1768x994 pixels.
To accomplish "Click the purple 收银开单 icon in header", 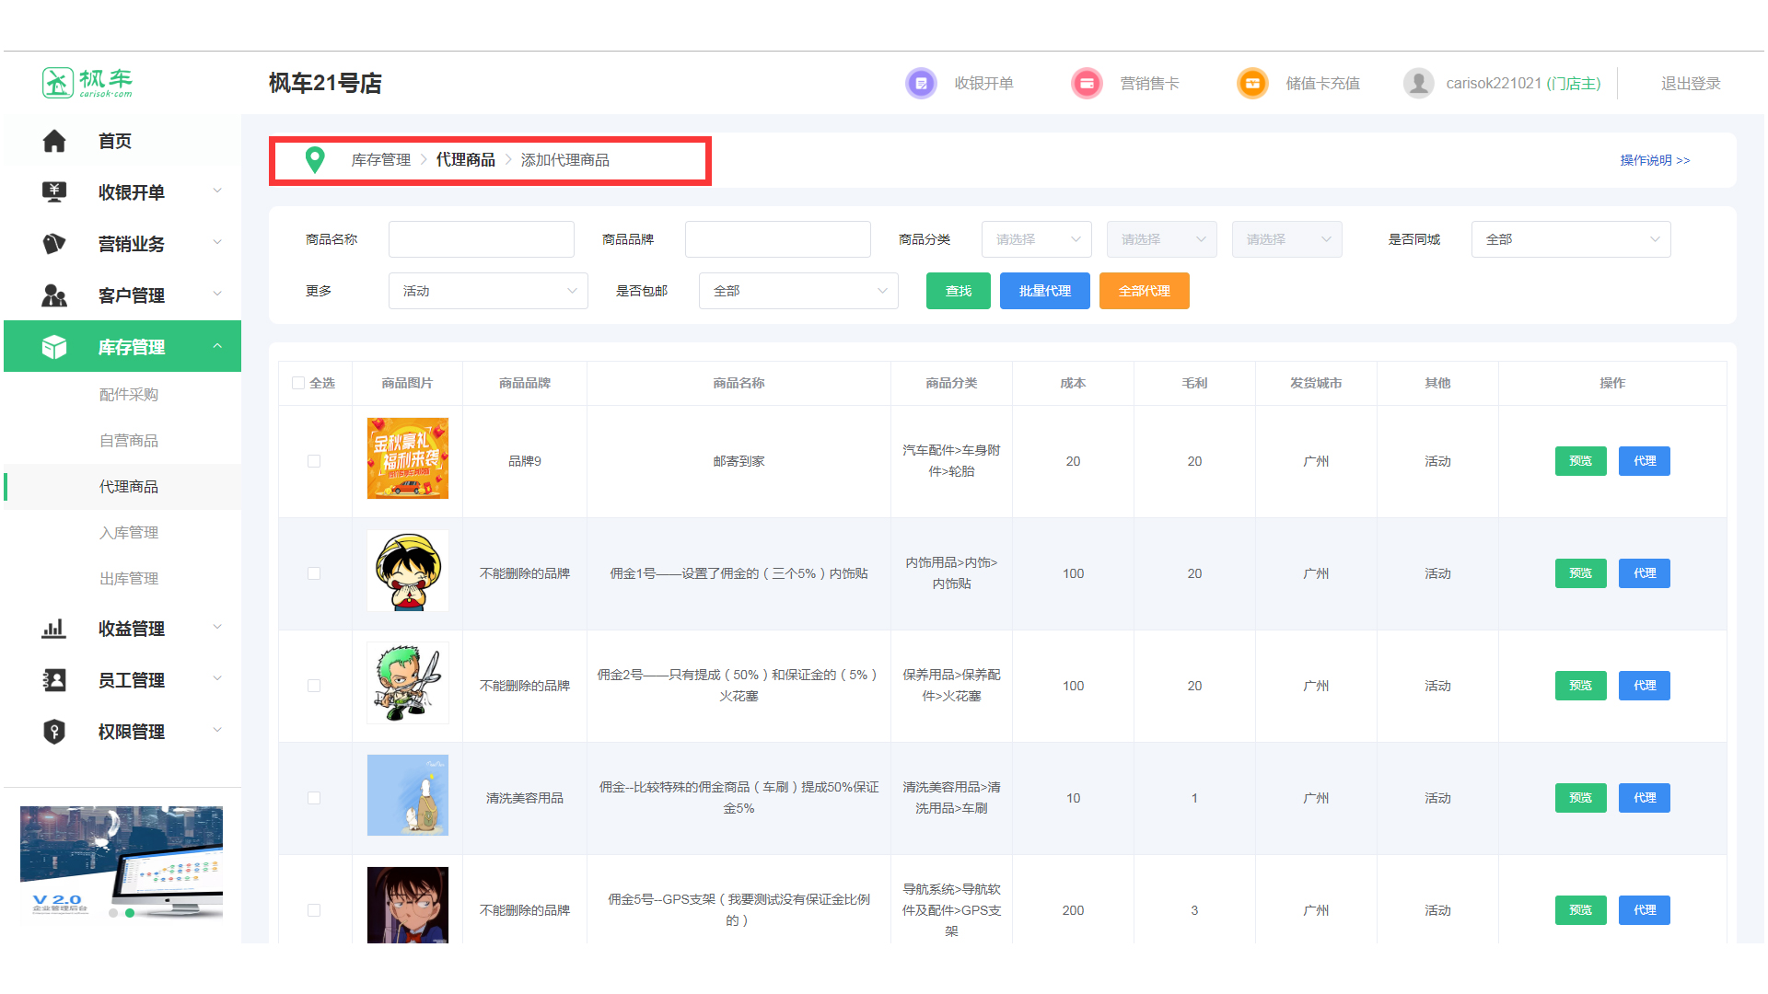I will coord(921,84).
